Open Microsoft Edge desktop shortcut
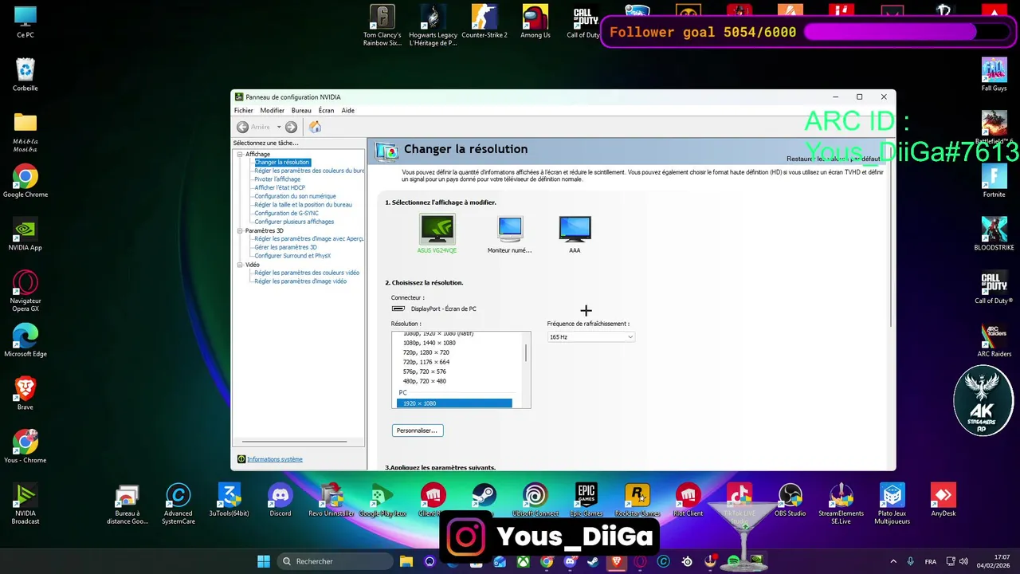 [25, 341]
